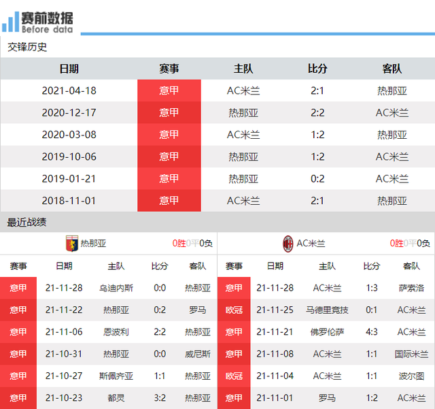The image size is (435, 409).
Task: Click the 欧冠 tag for 21-11-25 match
Action: click(x=234, y=310)
